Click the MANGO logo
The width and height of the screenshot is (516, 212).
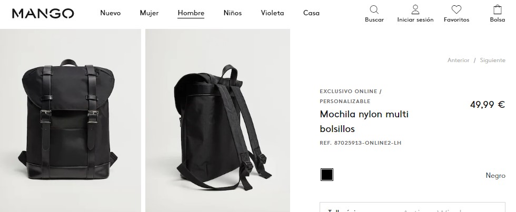tap(43, 14)
